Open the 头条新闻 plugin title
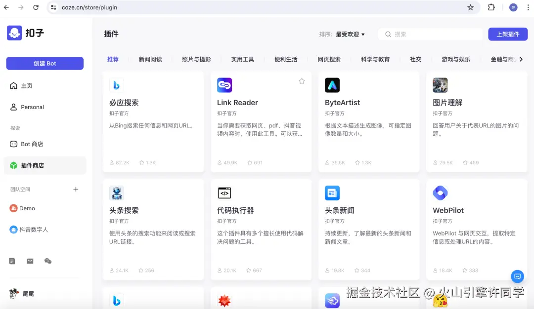 pyautogui.click(x=340, y=210)
